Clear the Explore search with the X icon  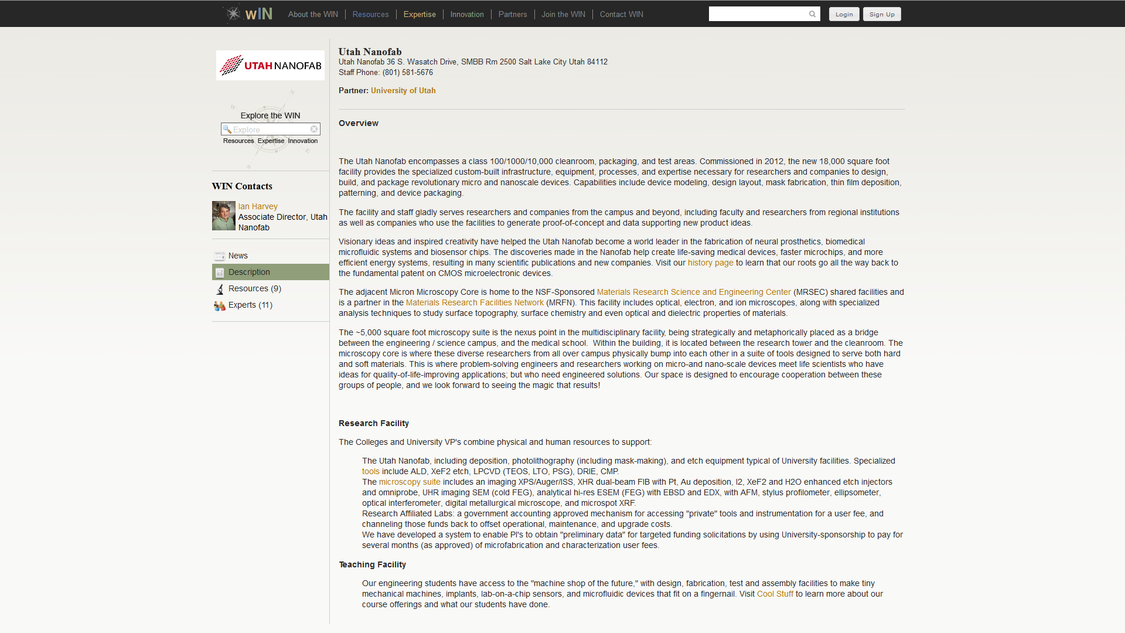[x=314, y=129]
